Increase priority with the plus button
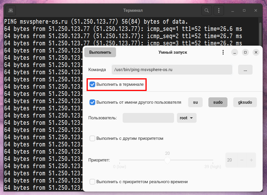The height and width of the screenshot is (195, 267). tap(251, 160)
